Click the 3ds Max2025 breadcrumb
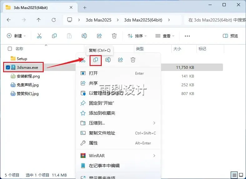The height and width of the screenshot is (179, 246). point(99,20)
